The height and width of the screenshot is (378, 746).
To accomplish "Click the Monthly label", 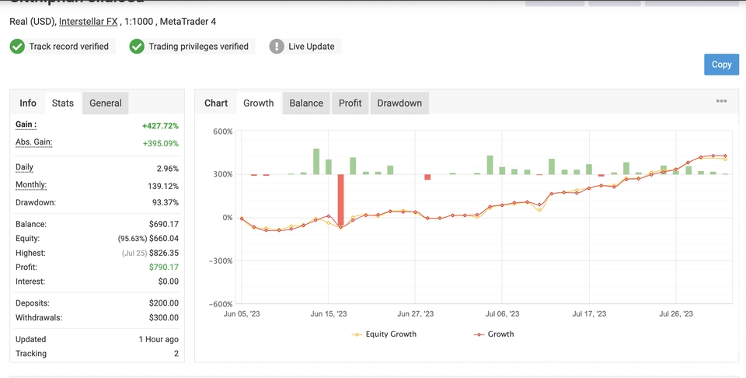I will (31, 184).
